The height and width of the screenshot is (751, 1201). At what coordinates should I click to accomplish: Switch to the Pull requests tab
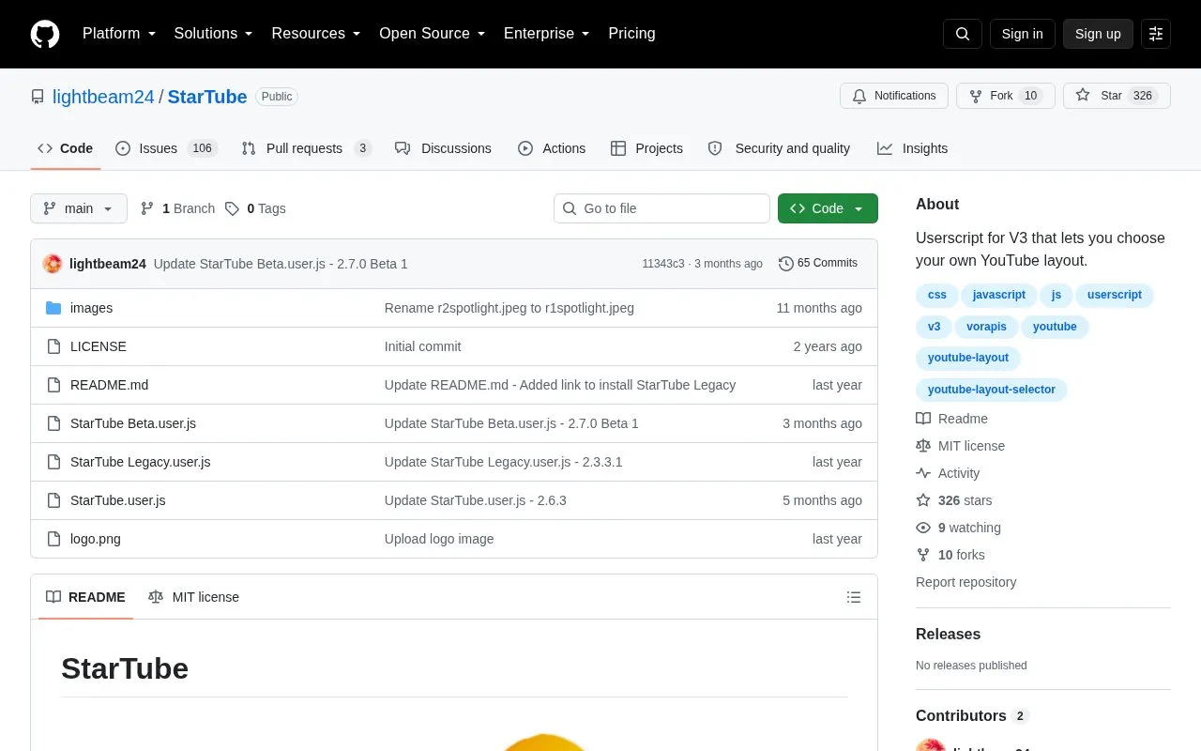click(x=306, y=148)
